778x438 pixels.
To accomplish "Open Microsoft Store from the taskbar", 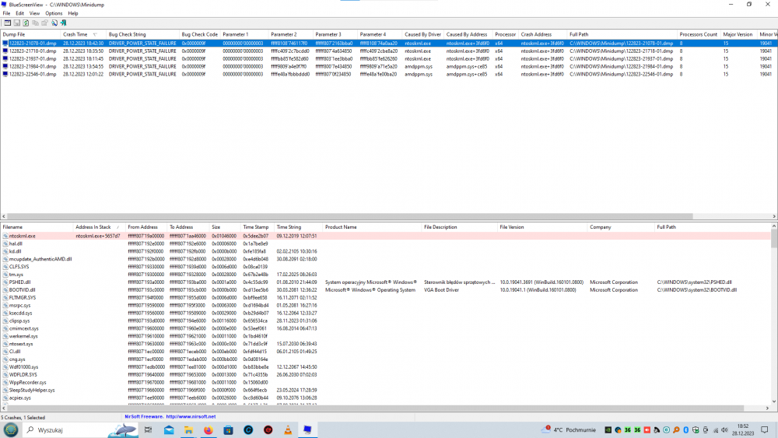I will click(x=228, y=429).
